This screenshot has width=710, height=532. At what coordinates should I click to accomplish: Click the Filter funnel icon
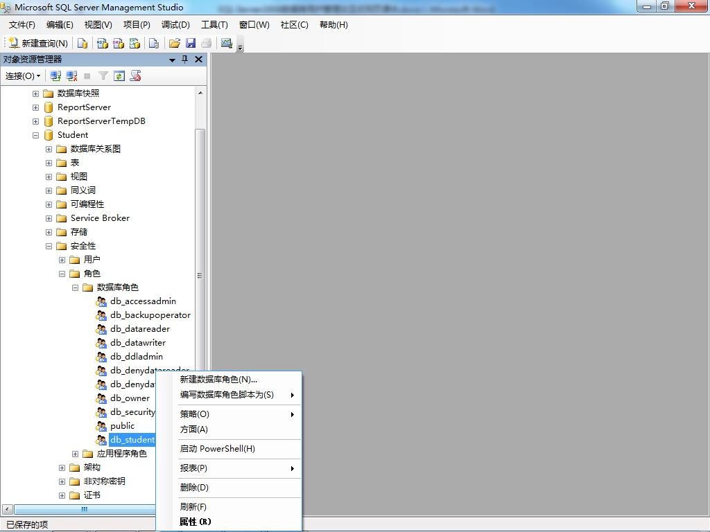pos(103,76)
